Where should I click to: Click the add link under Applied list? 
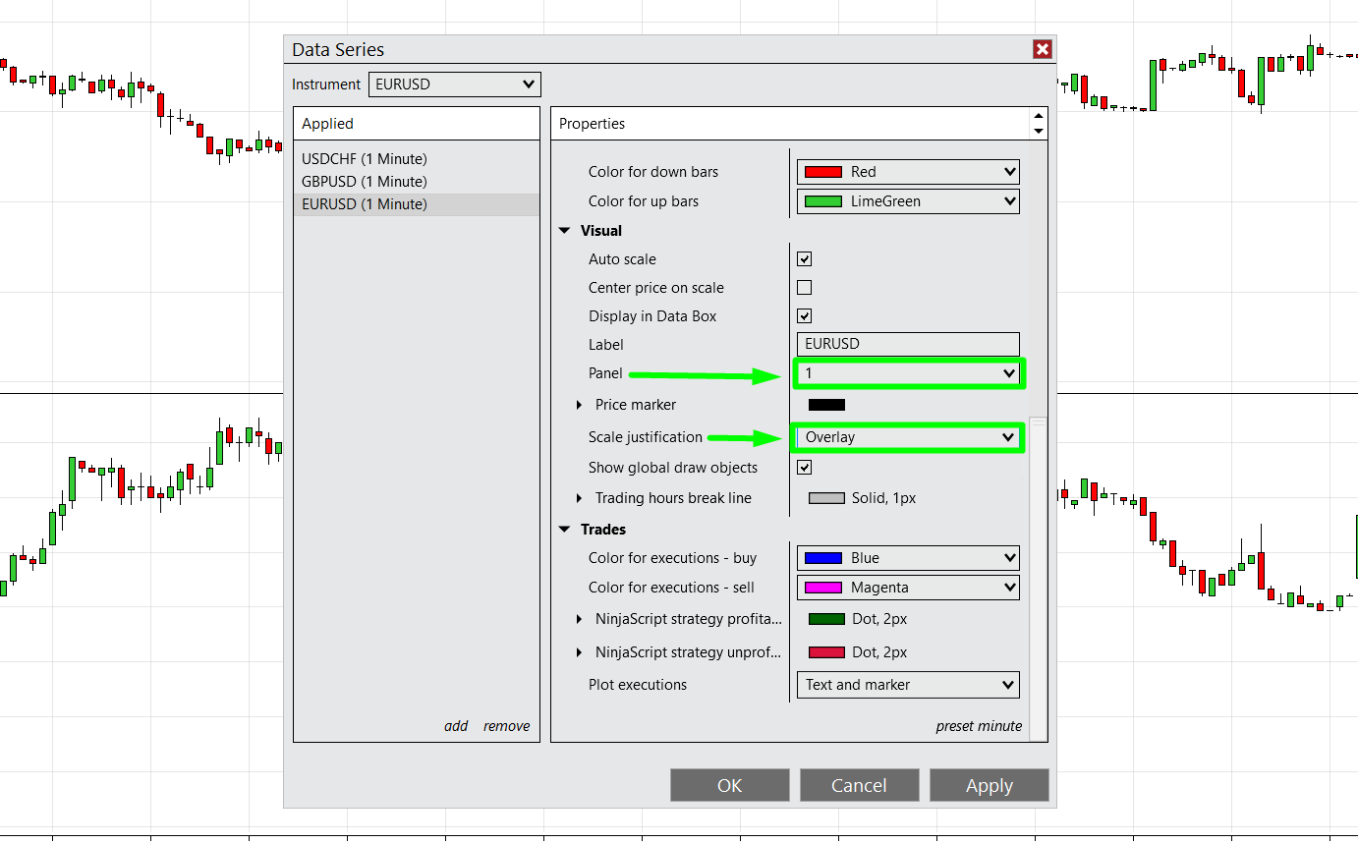(x=456, y=726)
